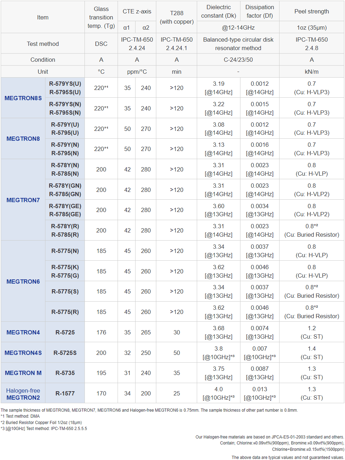Click the MEGTRON8 series link
Screen dimensions: 345x460
23,139
